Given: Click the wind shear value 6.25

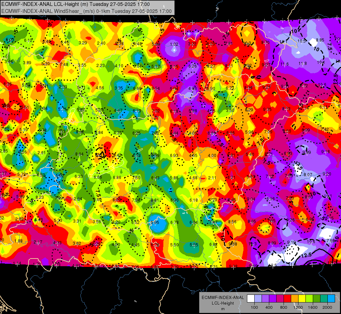Looking at the screenshot, I should 137,133.
